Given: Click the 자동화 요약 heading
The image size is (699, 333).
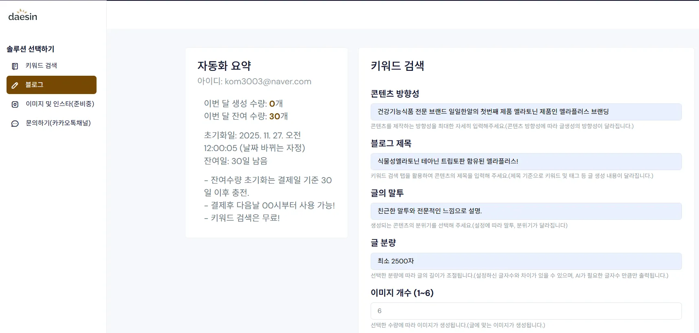Looking at the screenshot, I should point(224,66).
